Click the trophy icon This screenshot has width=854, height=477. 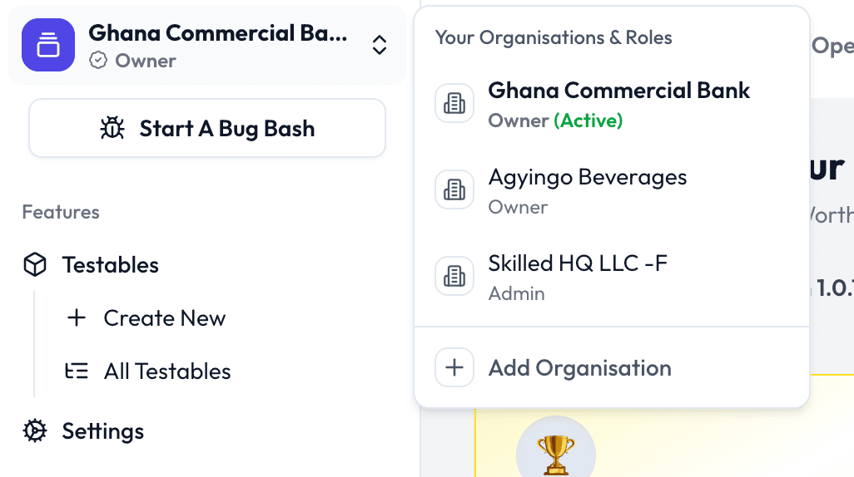(x=555, y=453)
